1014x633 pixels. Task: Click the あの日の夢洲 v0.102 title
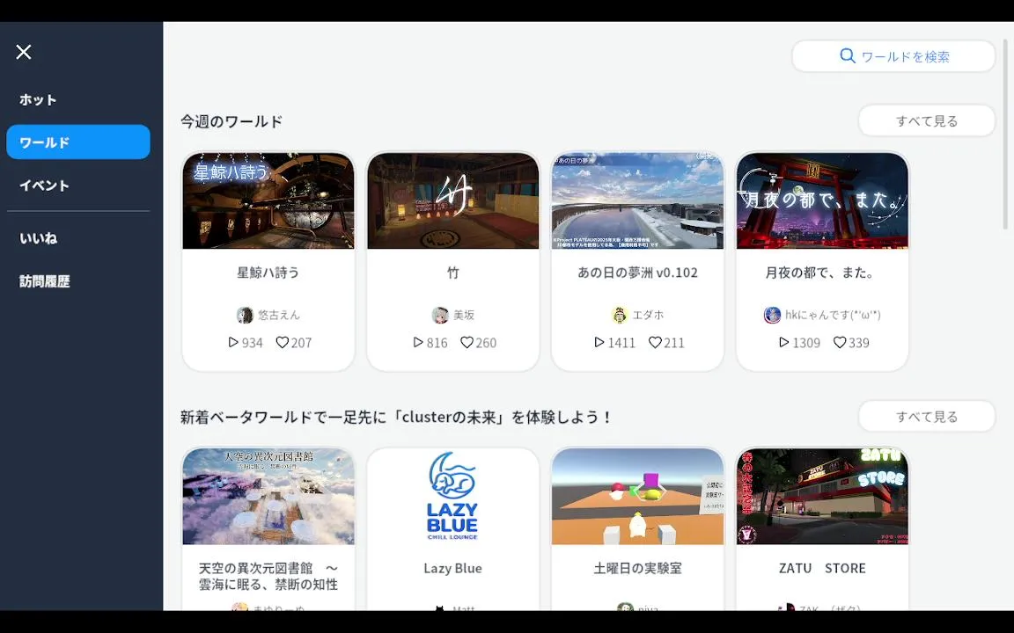pos(637,273)
